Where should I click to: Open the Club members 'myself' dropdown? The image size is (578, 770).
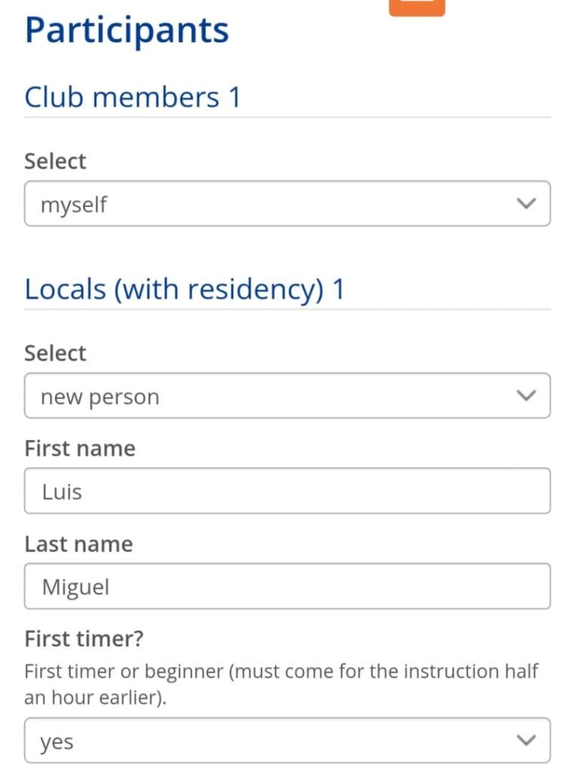[x=287, y=203]
